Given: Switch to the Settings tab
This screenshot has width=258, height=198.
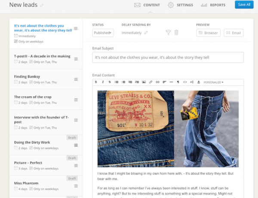Looking at the screenshot, I should [180, 5].
